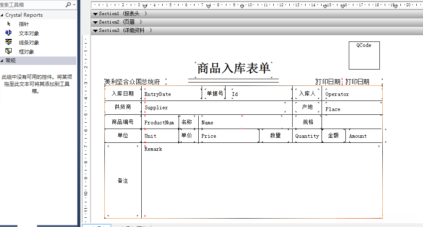
Task: Select the 供货商 label
Action: tap(123, 107)
